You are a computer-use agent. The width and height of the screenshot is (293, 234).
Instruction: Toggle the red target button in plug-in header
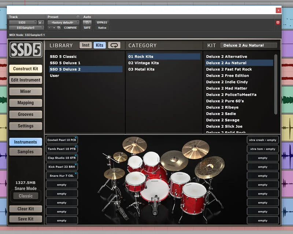278,22
